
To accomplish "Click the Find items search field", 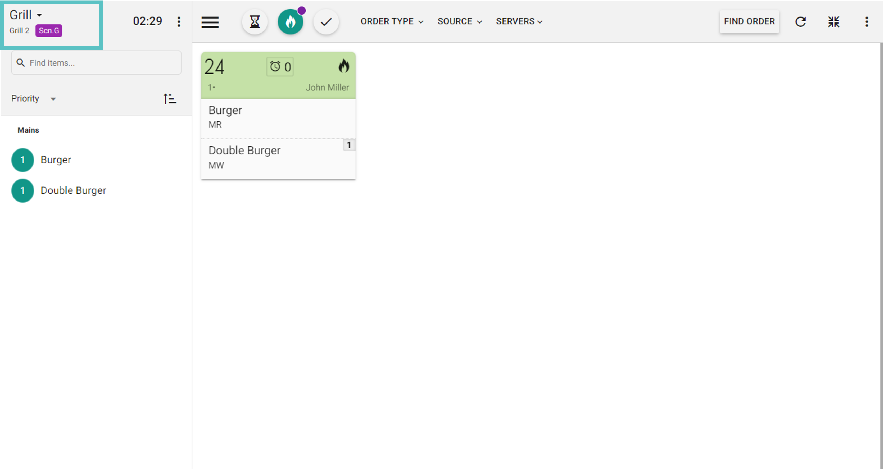I will pyautogui.click(x=96, y=63).
